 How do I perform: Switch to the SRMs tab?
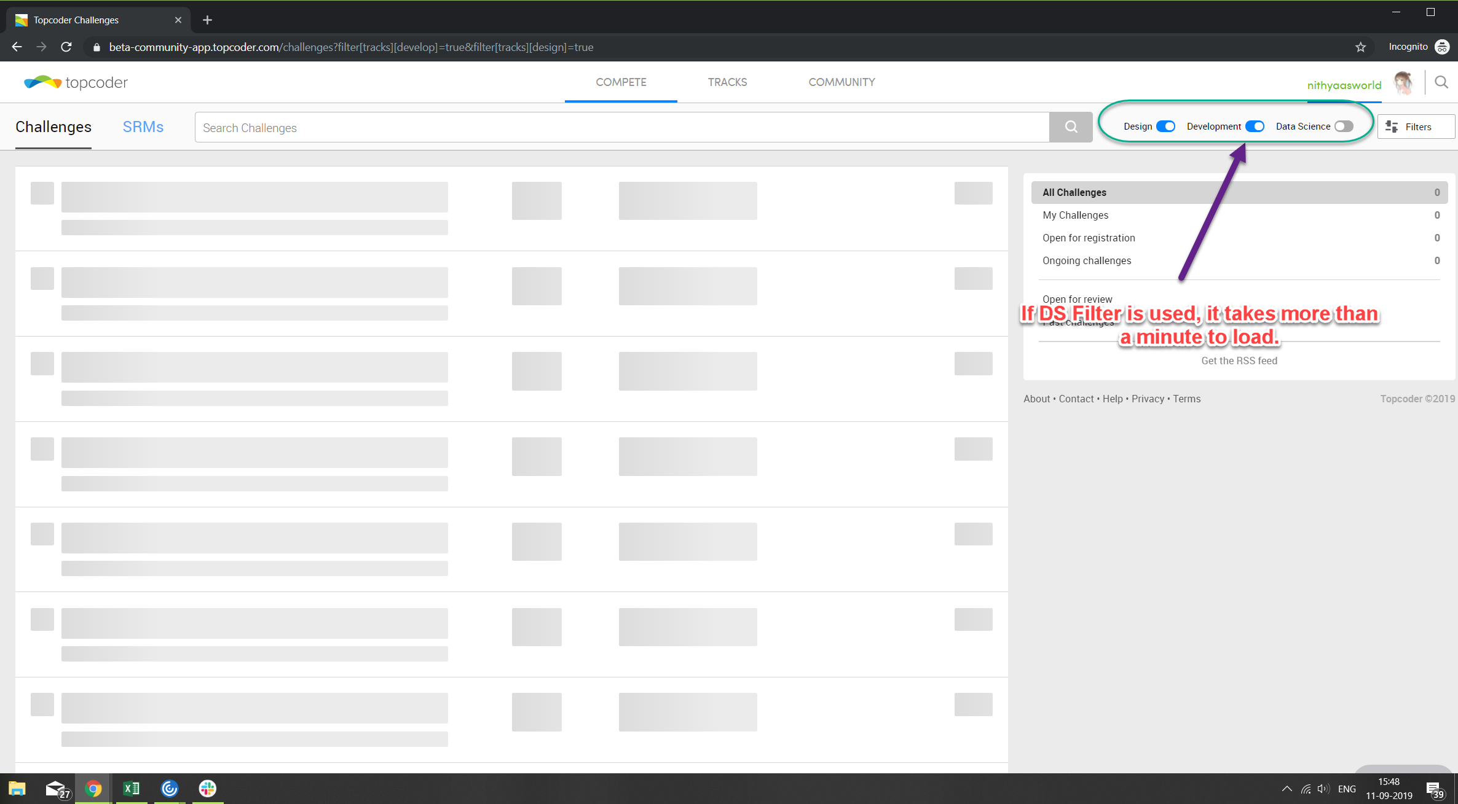[x=143, y=127]
